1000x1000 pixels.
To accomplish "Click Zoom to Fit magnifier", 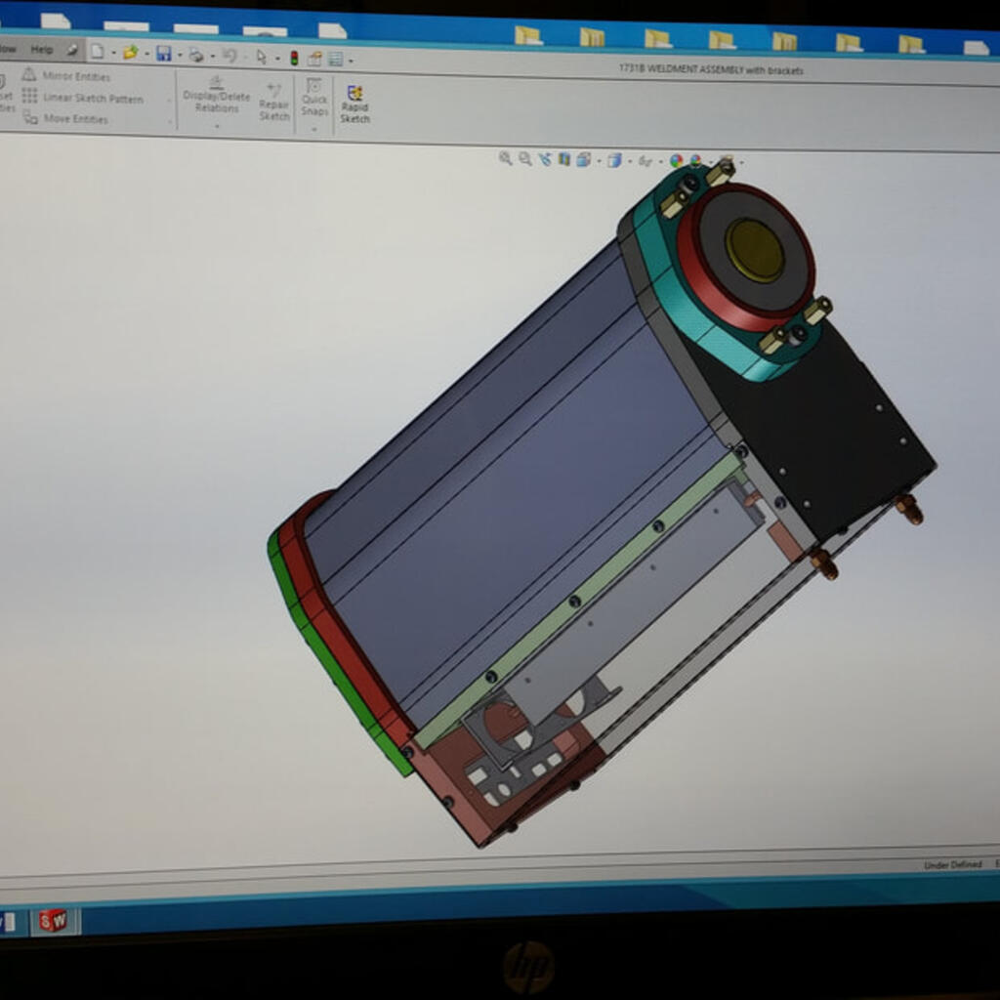I will pyautogui.click(x=505, y=158).
